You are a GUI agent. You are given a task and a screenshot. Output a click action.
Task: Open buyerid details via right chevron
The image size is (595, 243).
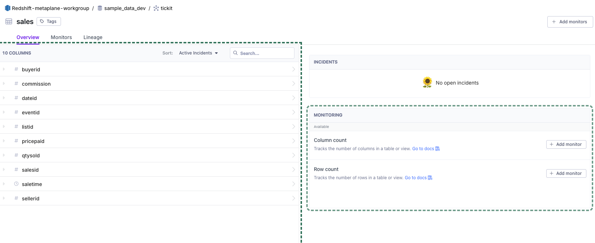294,69
